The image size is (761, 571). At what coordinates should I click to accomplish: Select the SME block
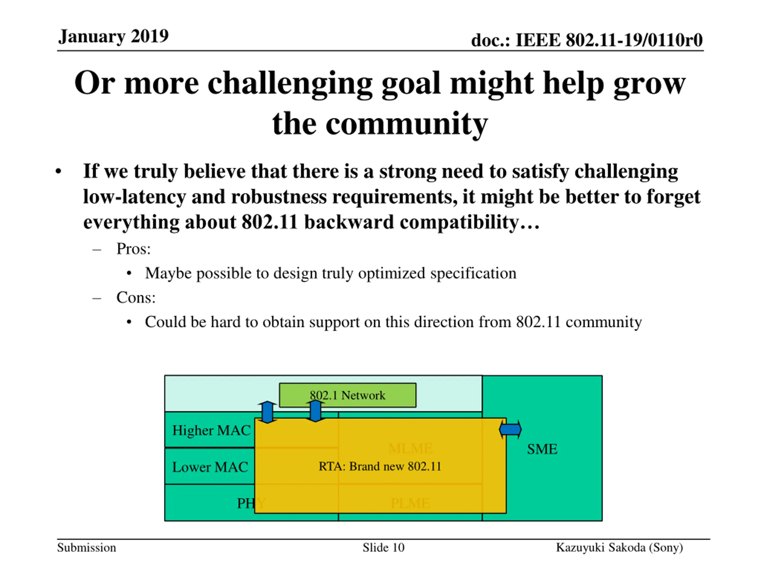pos(542,448)
